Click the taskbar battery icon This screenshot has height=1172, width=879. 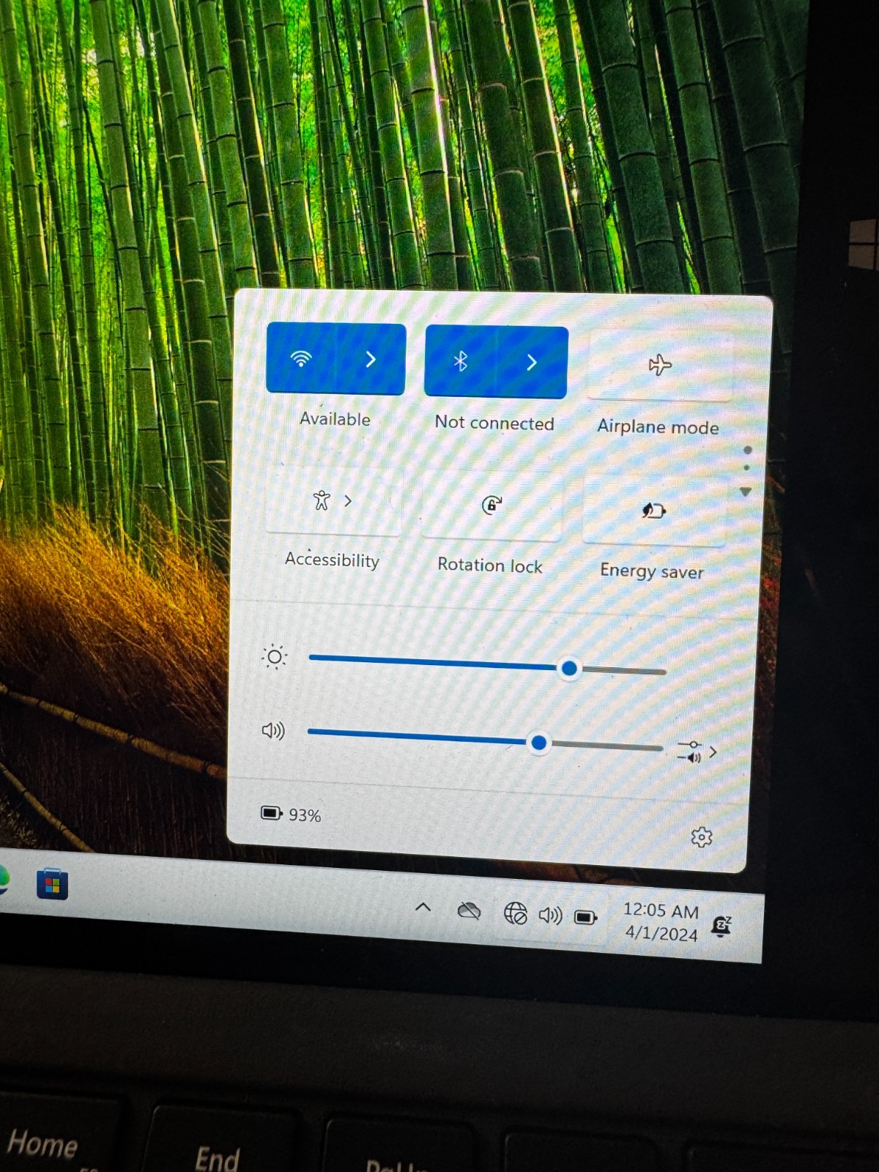[586, 917]
